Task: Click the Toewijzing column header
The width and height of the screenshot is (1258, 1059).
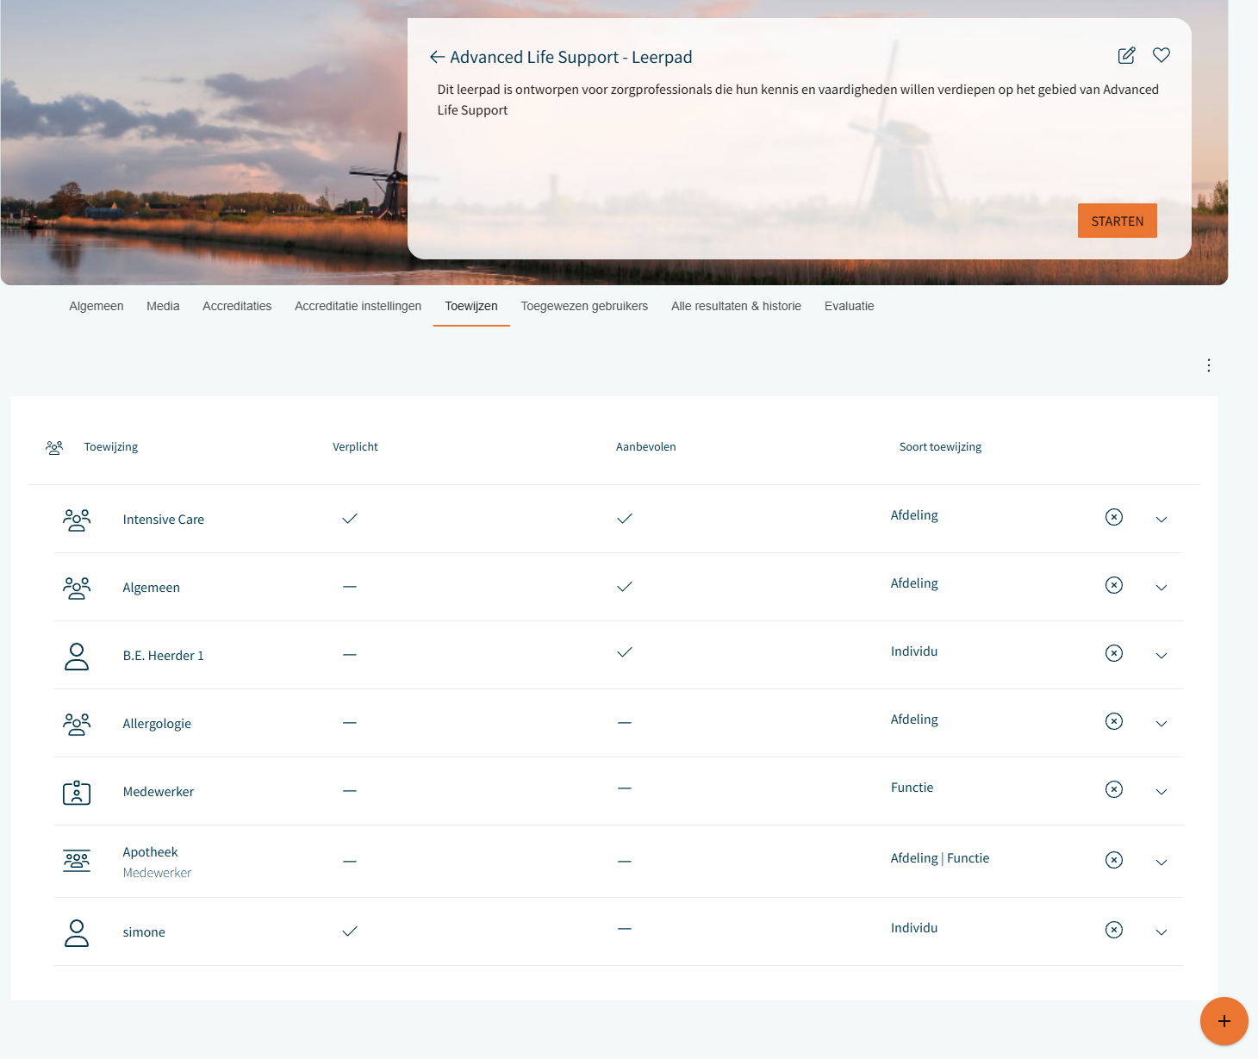Action: pos(110,447)
